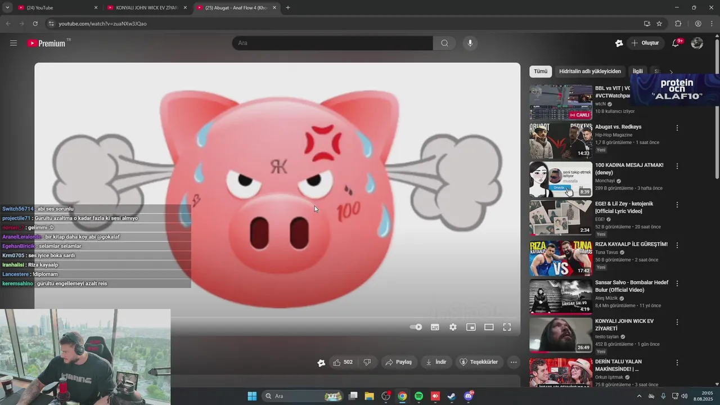Bookmark this page with the star
The image size is (720, 405).
coord(659,24)
